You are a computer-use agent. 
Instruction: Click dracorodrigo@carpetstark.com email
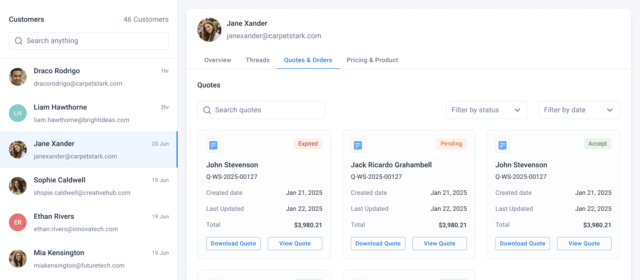tap(78, 84)
